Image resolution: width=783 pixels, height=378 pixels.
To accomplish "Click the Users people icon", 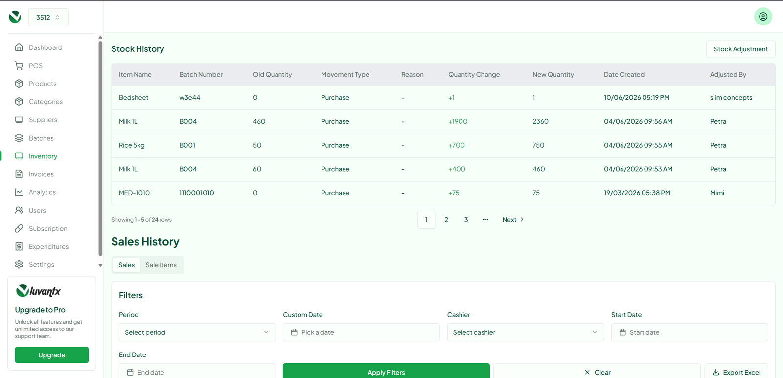I will [x=19, y=211].
